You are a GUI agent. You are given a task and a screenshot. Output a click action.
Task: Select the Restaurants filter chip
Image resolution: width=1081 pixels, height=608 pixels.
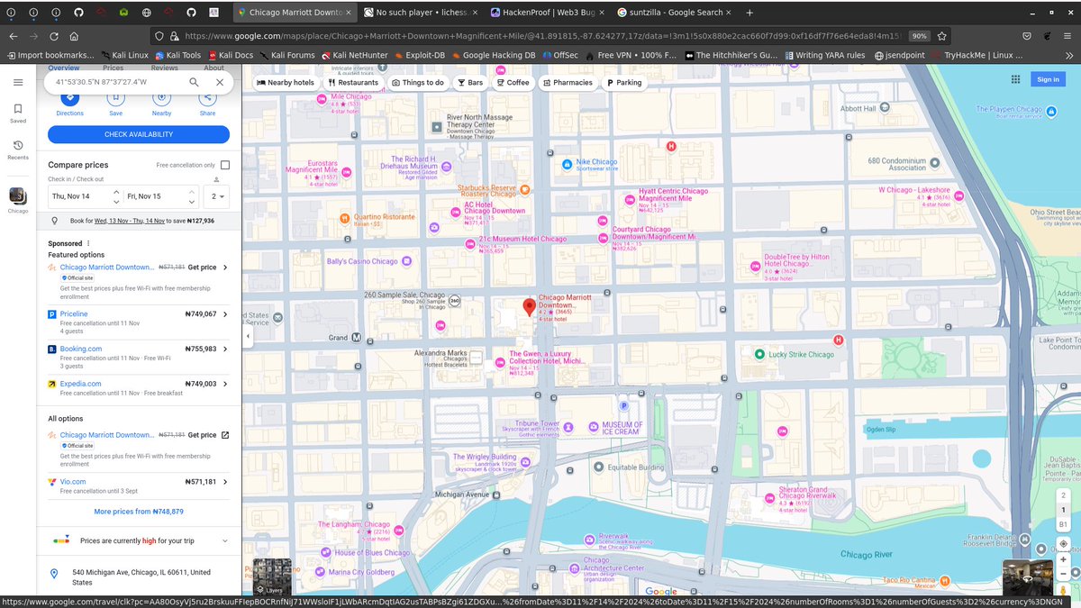pos(353,82)
